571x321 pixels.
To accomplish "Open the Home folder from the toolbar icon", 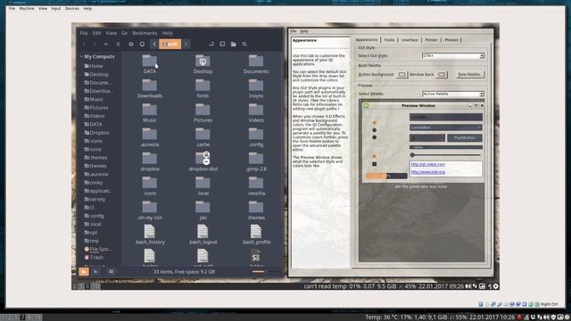I will click(131, 44).
